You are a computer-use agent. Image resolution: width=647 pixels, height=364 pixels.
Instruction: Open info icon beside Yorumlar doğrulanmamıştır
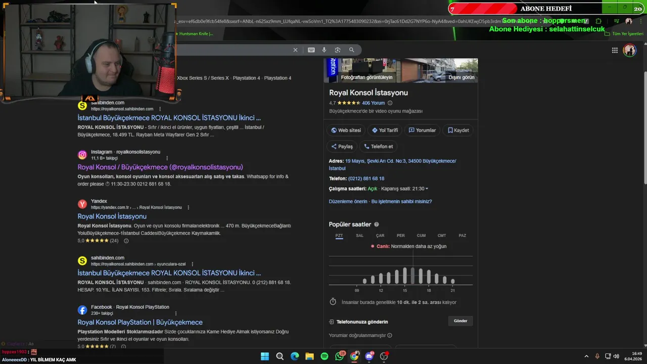390,335
